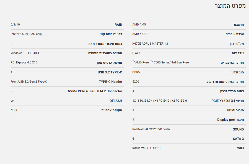Viewport: 249px width, 164px height.
Task: Click the 'PCIE X16 X8 X4' label
Action: click(227, 101)
